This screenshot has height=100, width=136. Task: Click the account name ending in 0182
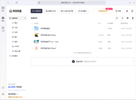[x=12, y=94]
